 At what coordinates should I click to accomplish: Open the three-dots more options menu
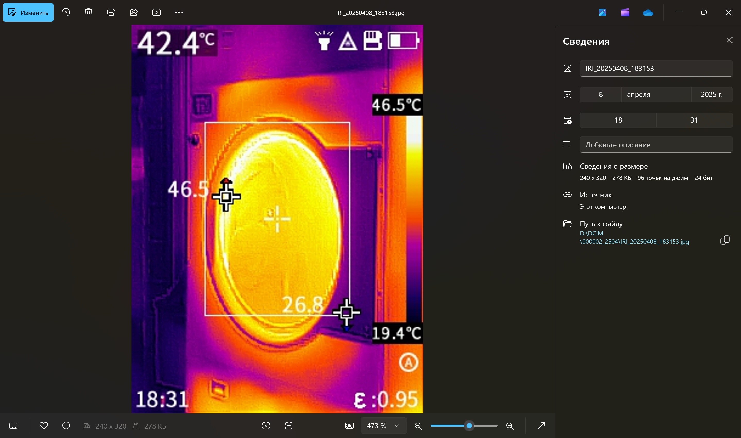click(x=179, y=12)
